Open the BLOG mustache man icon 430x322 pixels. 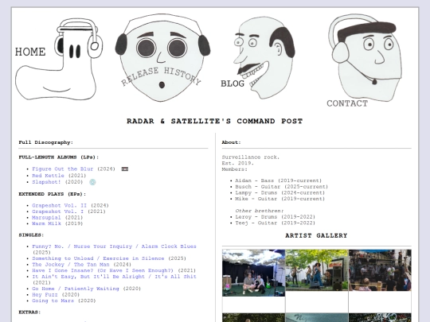pos(264,57)
